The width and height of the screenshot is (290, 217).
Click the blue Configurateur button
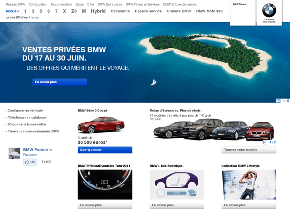coord(105,150)
